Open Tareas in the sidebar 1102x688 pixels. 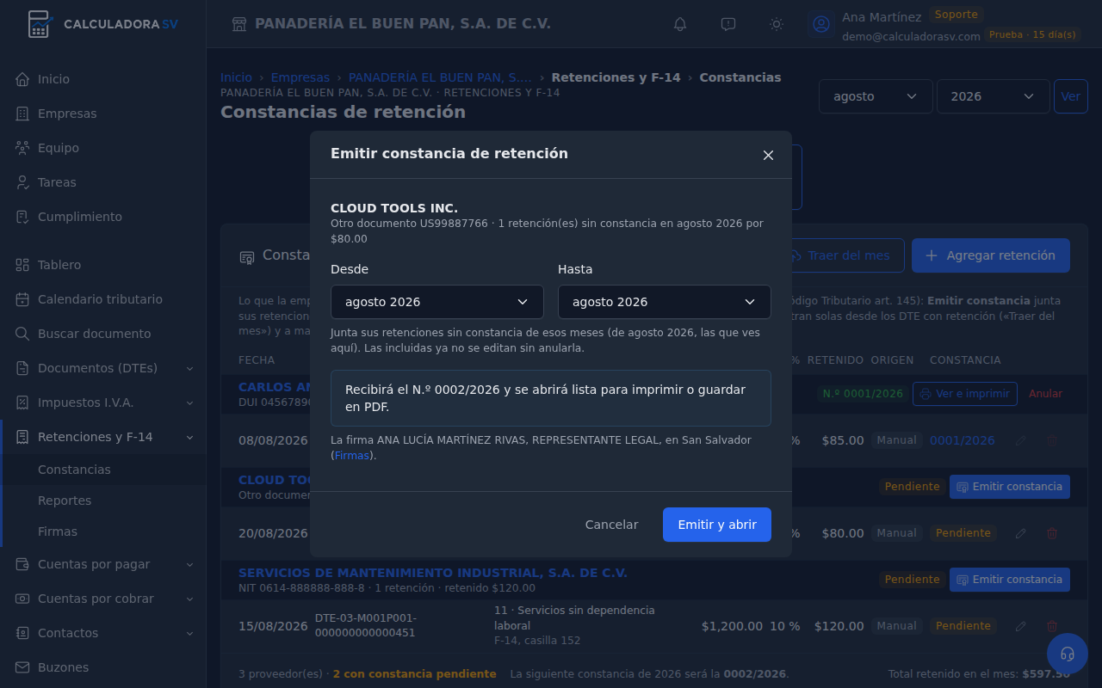103,182
